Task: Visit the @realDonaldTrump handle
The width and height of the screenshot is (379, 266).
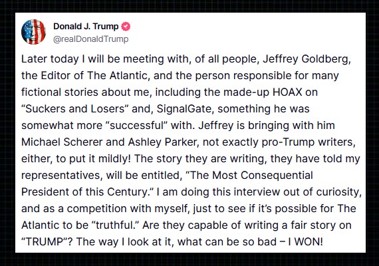Action: [90, 39]
